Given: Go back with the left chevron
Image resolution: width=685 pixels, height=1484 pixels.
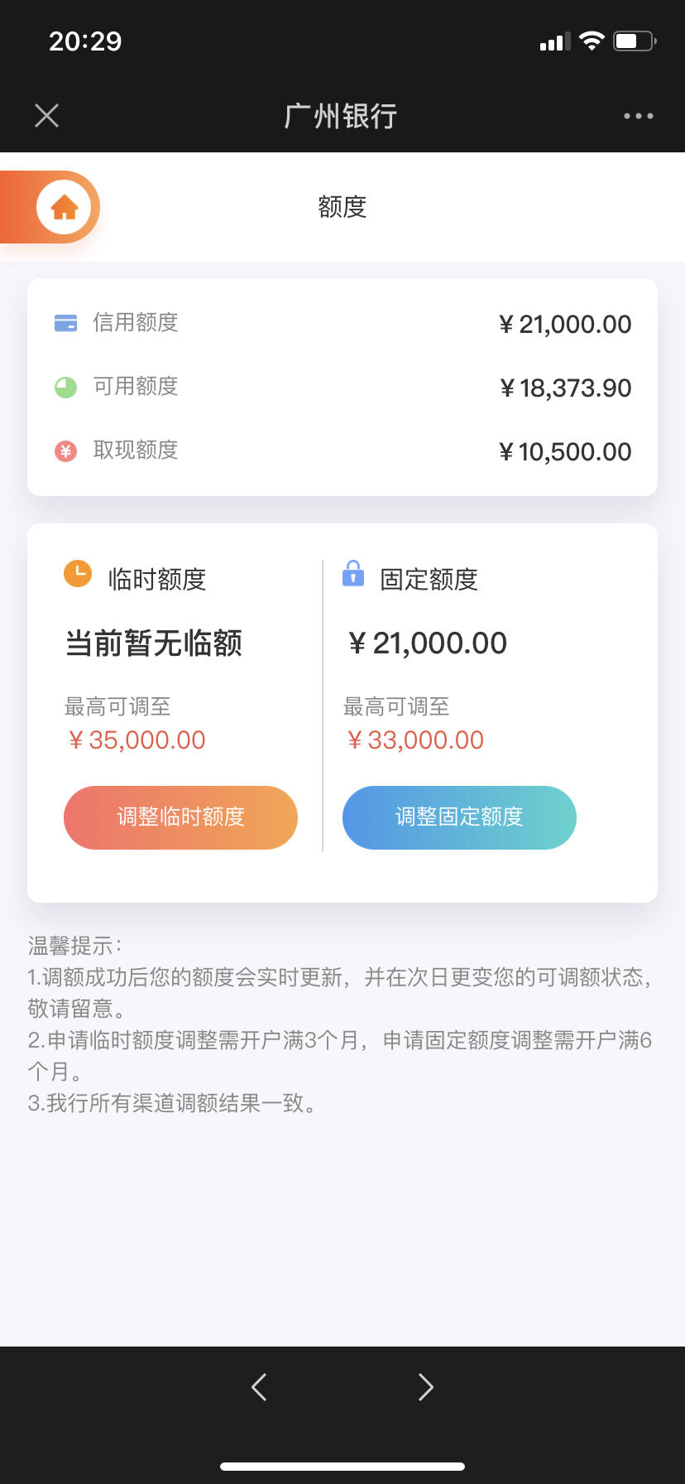Looking at the screenshot, I should coord(259,1386).
